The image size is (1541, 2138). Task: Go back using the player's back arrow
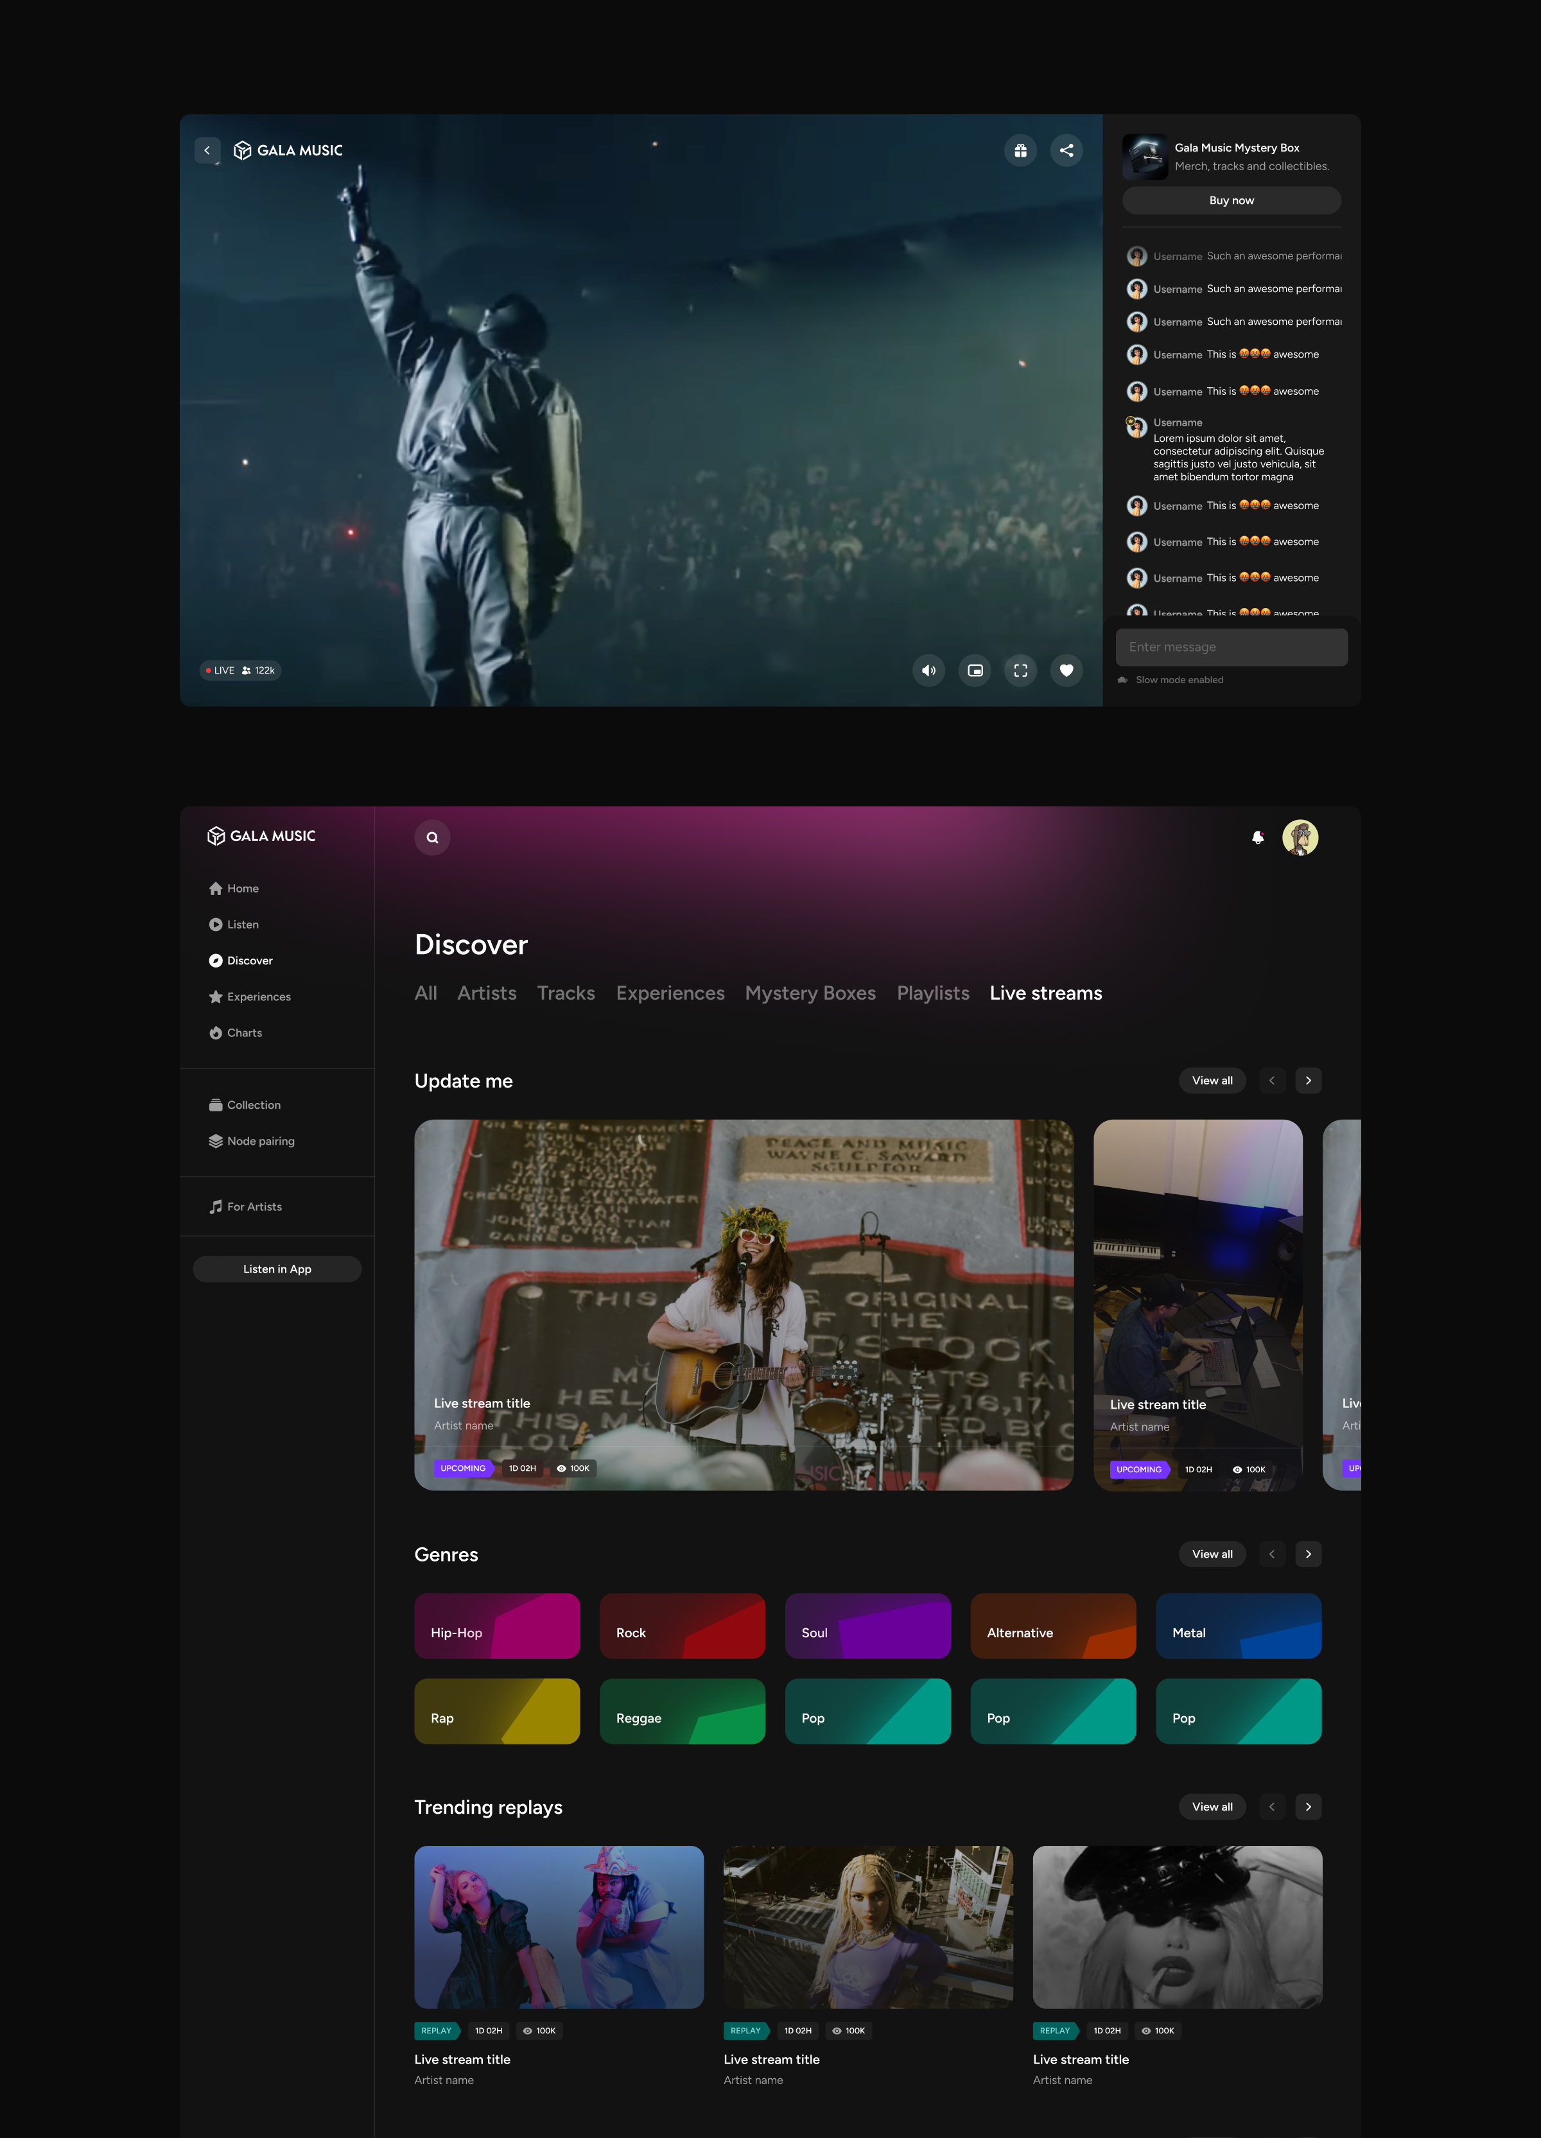click(207, 150)
